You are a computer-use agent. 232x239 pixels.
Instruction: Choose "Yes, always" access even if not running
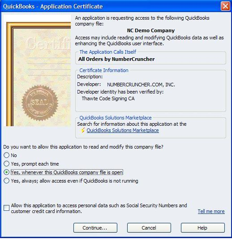tap(6, 181)
